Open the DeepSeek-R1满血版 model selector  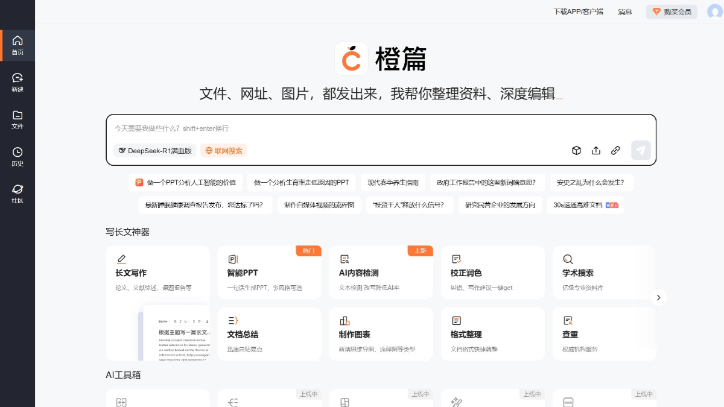point(155,151)
